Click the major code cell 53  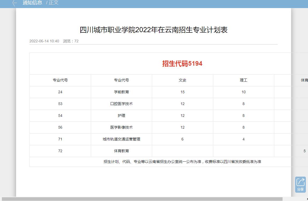(x=60, y=104)
